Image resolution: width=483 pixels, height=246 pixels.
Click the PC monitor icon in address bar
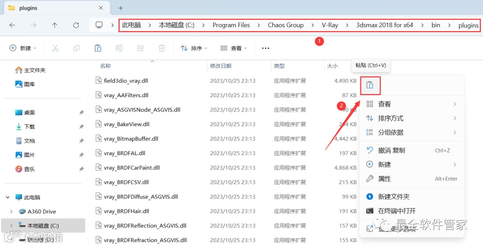tap(99, 25)
